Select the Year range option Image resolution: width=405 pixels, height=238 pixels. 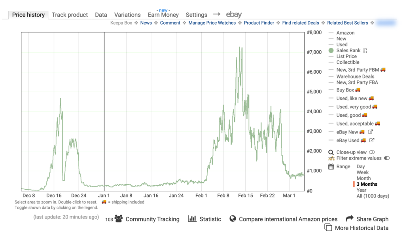click(361, 190)
